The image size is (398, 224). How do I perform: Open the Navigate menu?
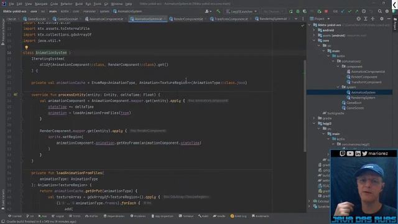(x=41, y=4)
